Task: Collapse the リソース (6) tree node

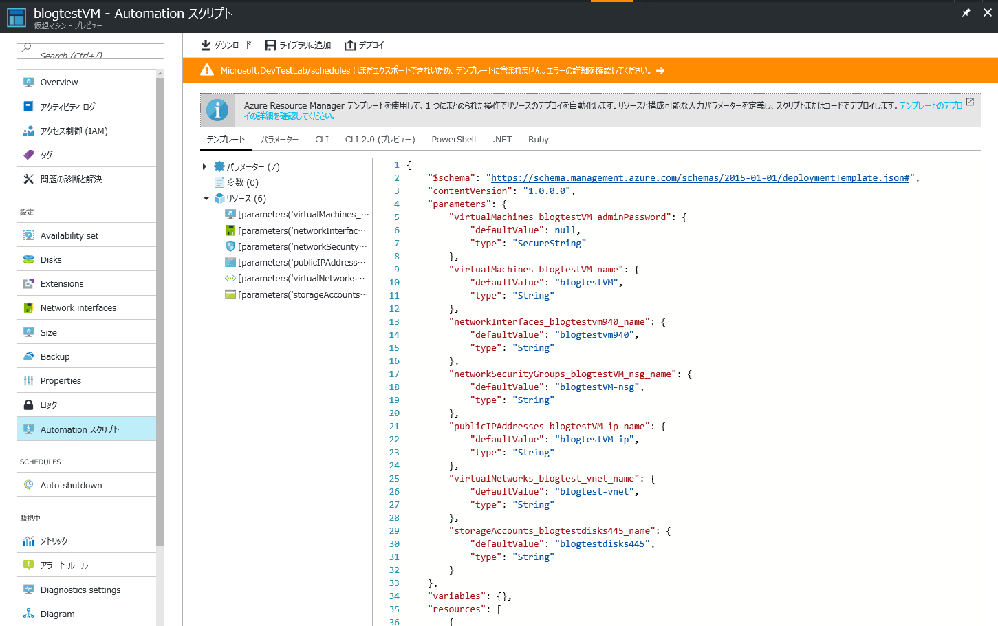Action: pyautogui.click(x=206, y=198)
